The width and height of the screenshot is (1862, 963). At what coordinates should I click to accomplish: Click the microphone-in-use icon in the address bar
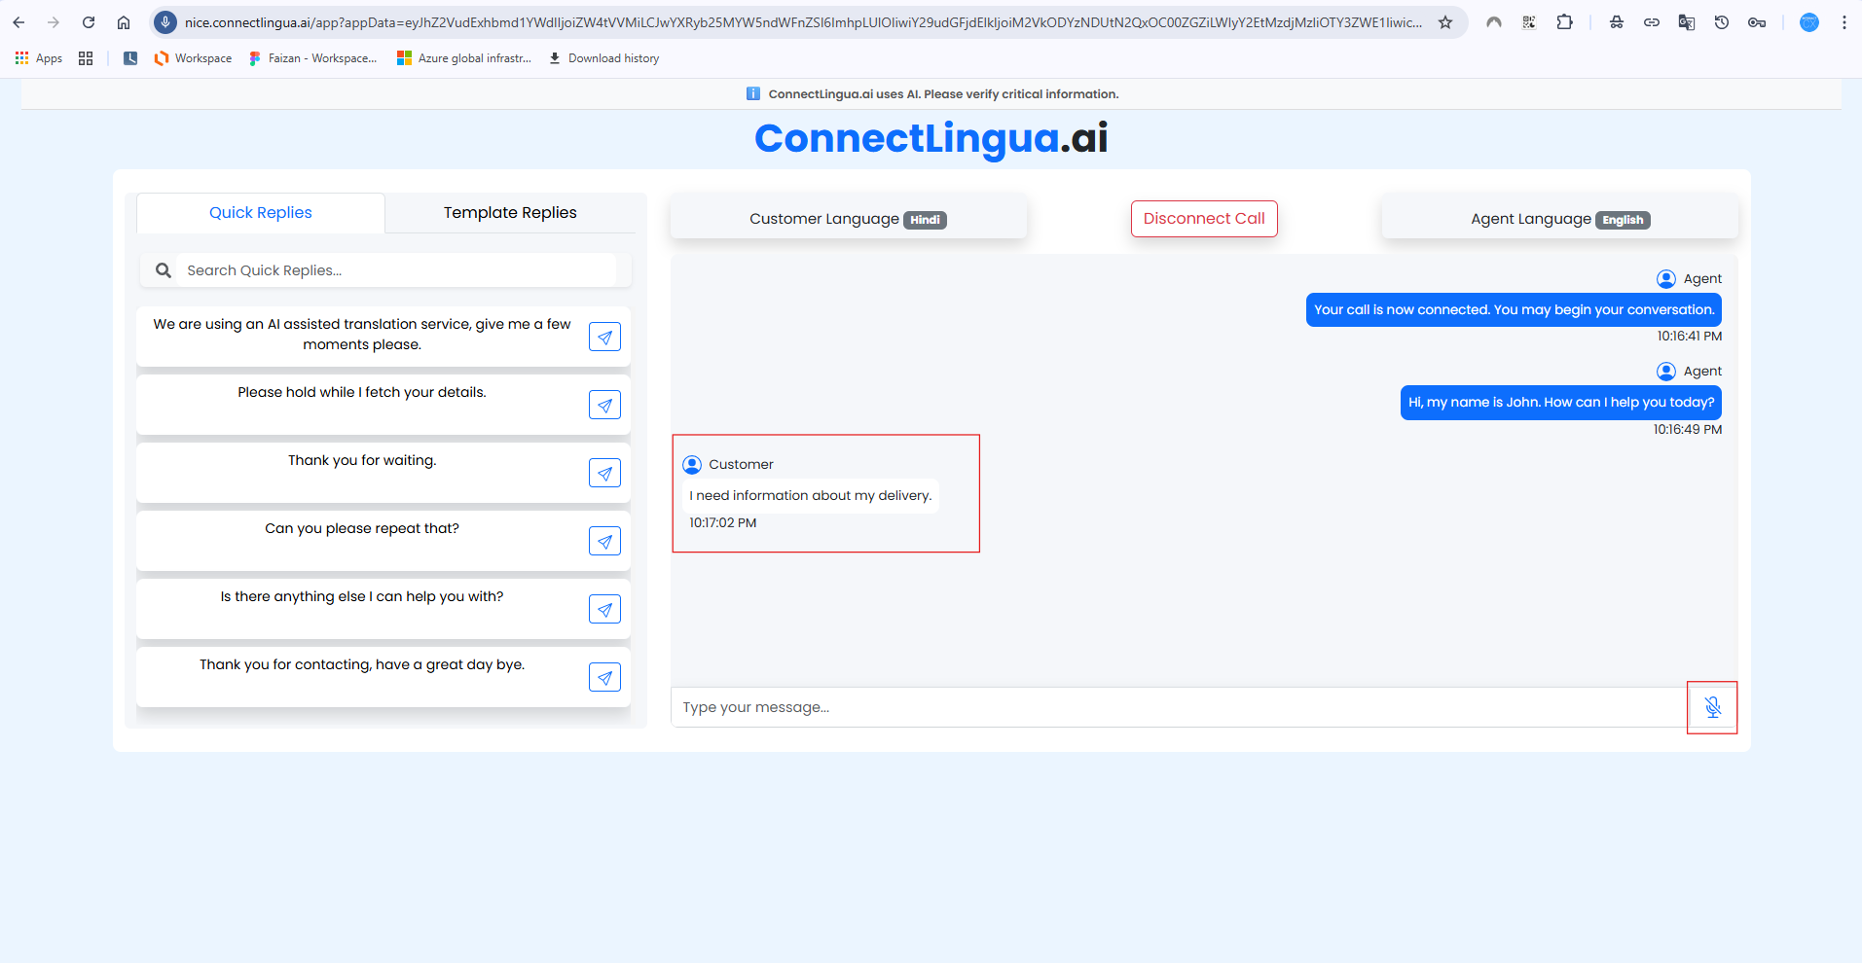click(x=165, y=22)
